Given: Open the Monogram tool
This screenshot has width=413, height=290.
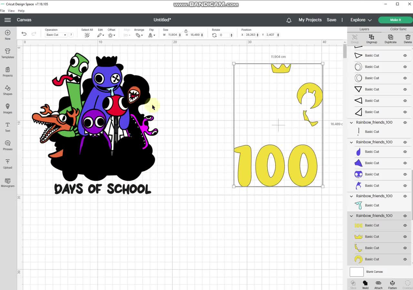Looking at the screenshot, I should (8, 182).
